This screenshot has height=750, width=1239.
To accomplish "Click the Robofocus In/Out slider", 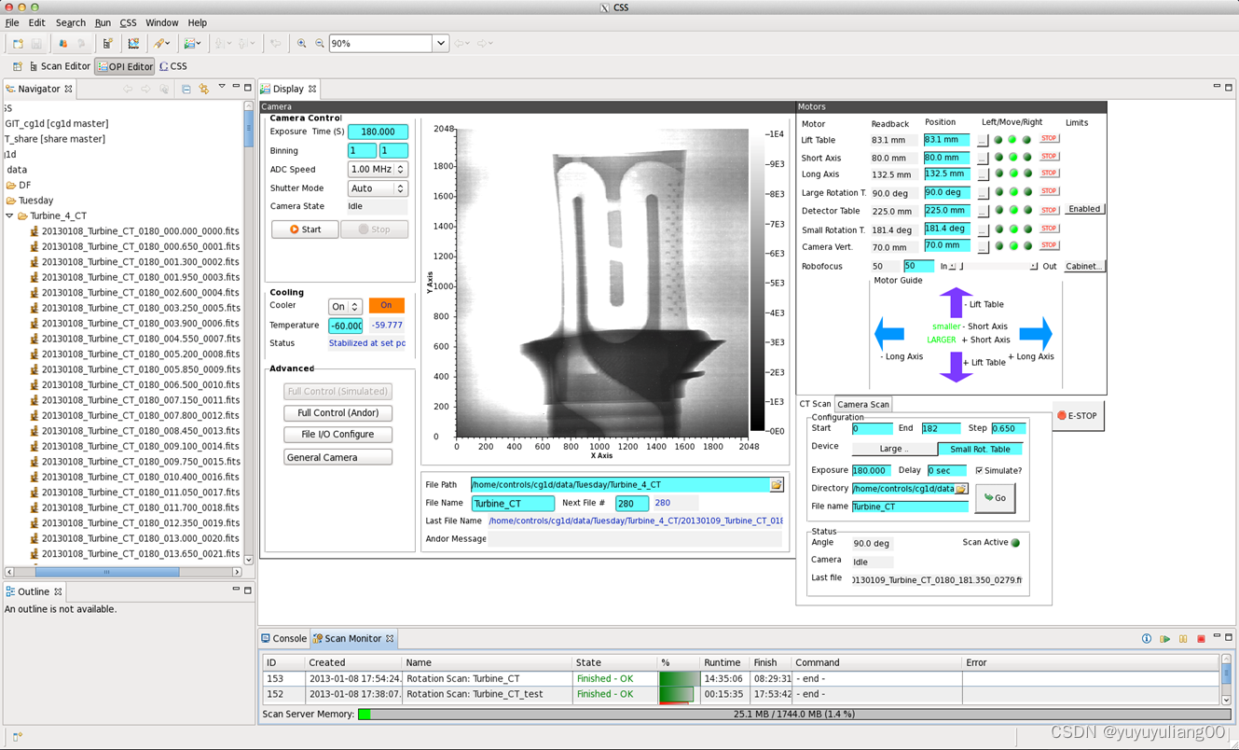I will pyautogui.click(x=993, y=266).
